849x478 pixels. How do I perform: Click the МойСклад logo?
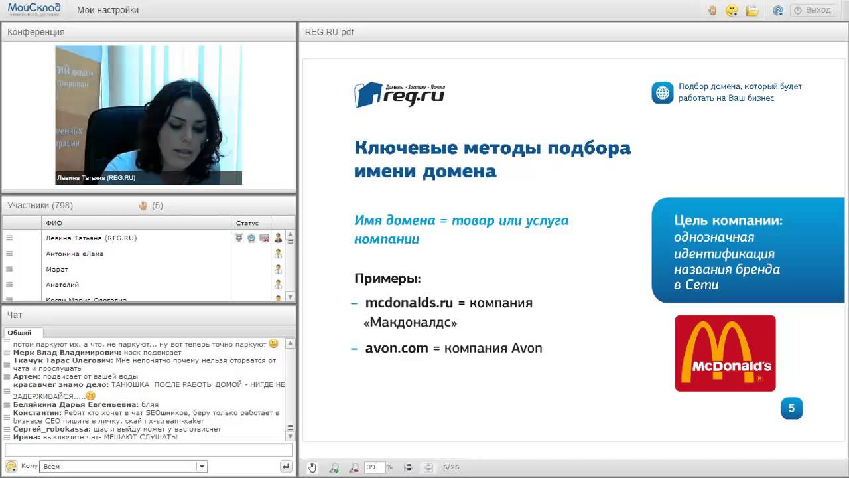coord(34,9)
